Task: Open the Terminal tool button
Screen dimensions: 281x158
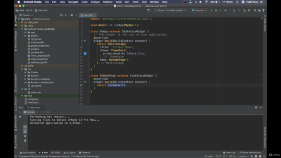Action: [x=85, y=153]
